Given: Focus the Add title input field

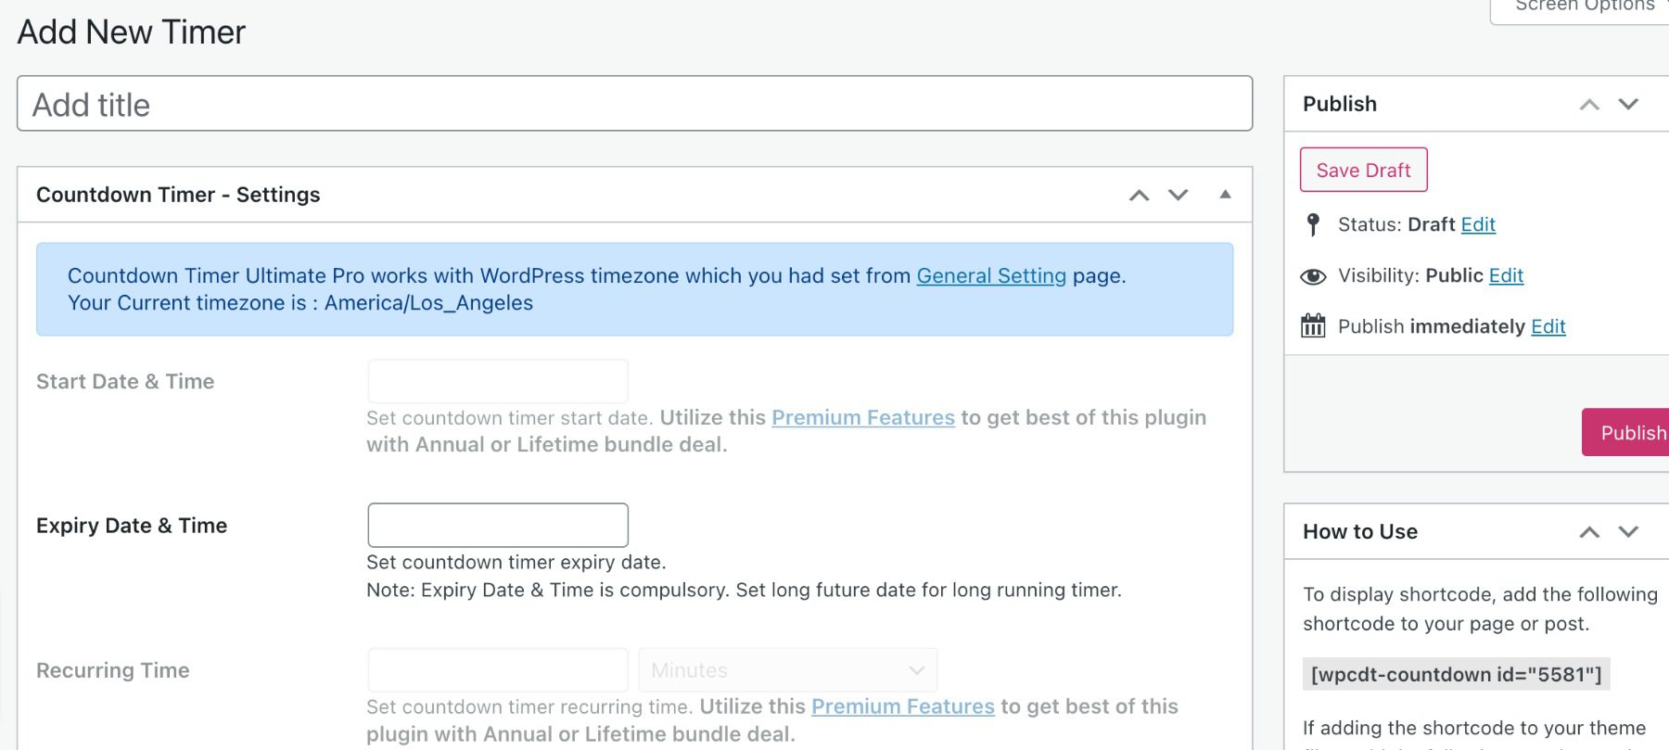Looking at the screenshot, I should tap(634, 105).
